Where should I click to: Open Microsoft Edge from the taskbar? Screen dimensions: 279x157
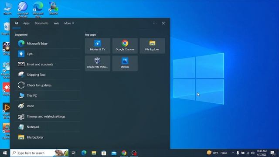[x=84, y=153]
